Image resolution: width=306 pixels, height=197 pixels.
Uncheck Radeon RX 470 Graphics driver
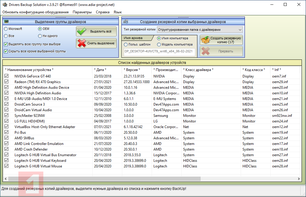7,82
